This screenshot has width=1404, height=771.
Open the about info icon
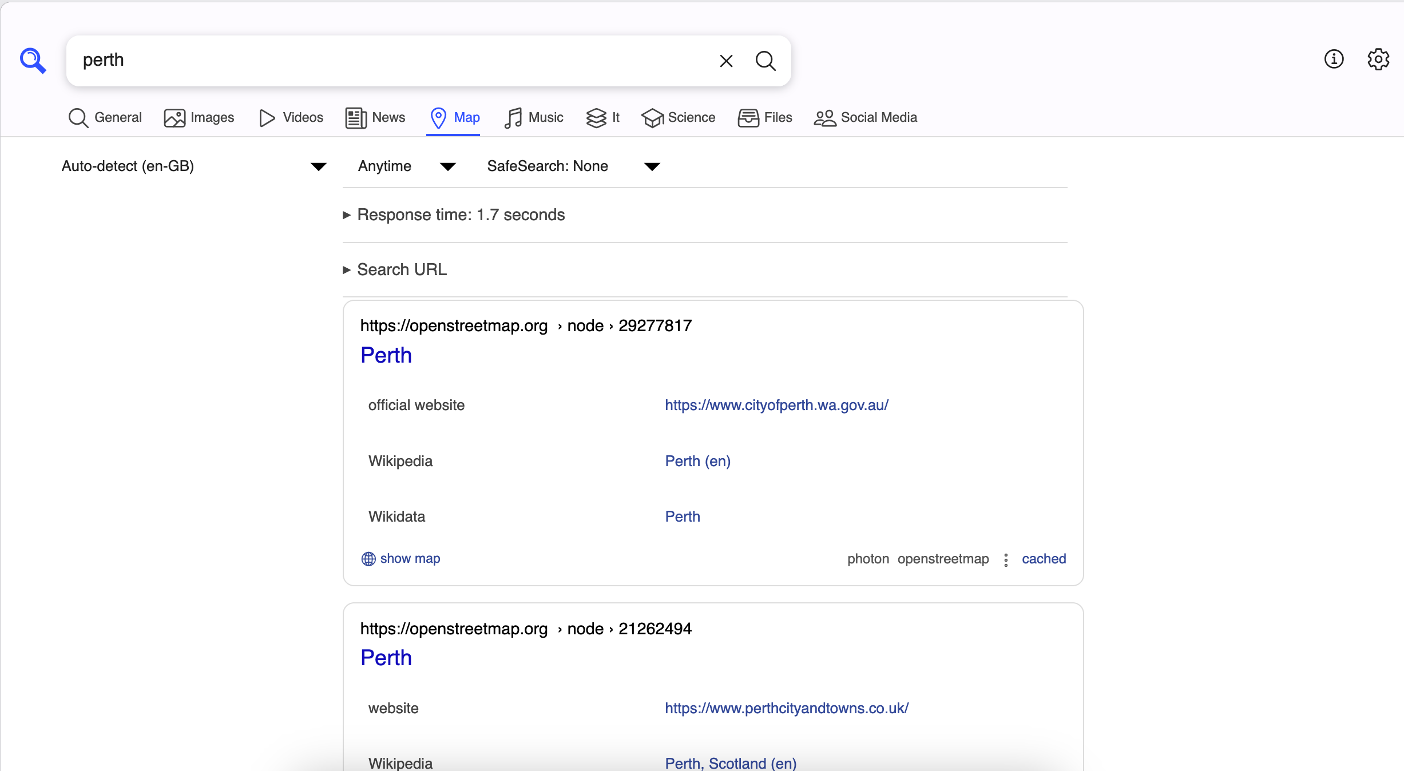[x=1334, y=59]
